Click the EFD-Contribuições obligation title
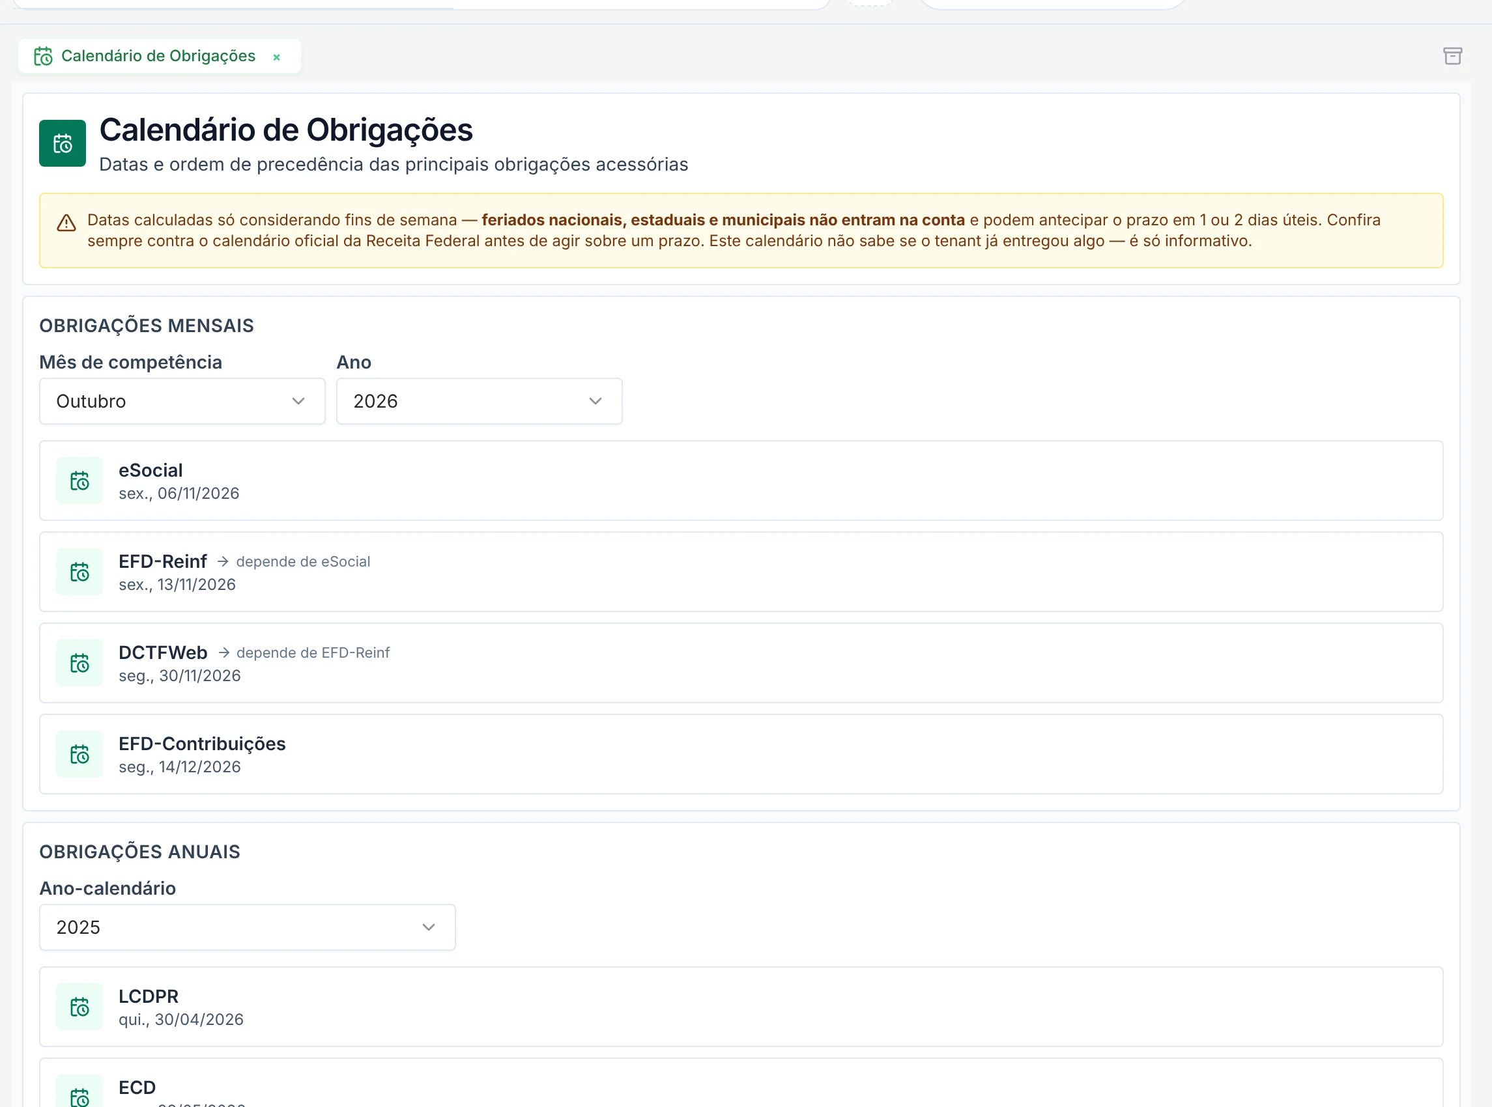The height and width of the screenshot is (1107, 1492). [203, 744]
